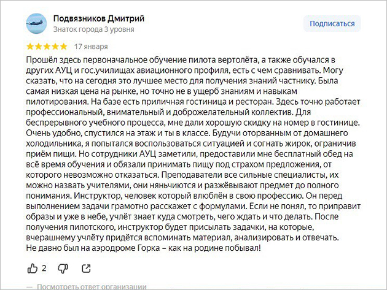Click the fourth star in rating
The height and width of the screenshot is (290, 387).
click(56, 47)
